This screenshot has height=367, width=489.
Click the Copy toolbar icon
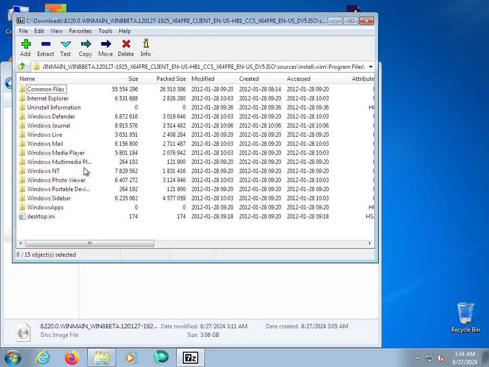pos(85,44)
